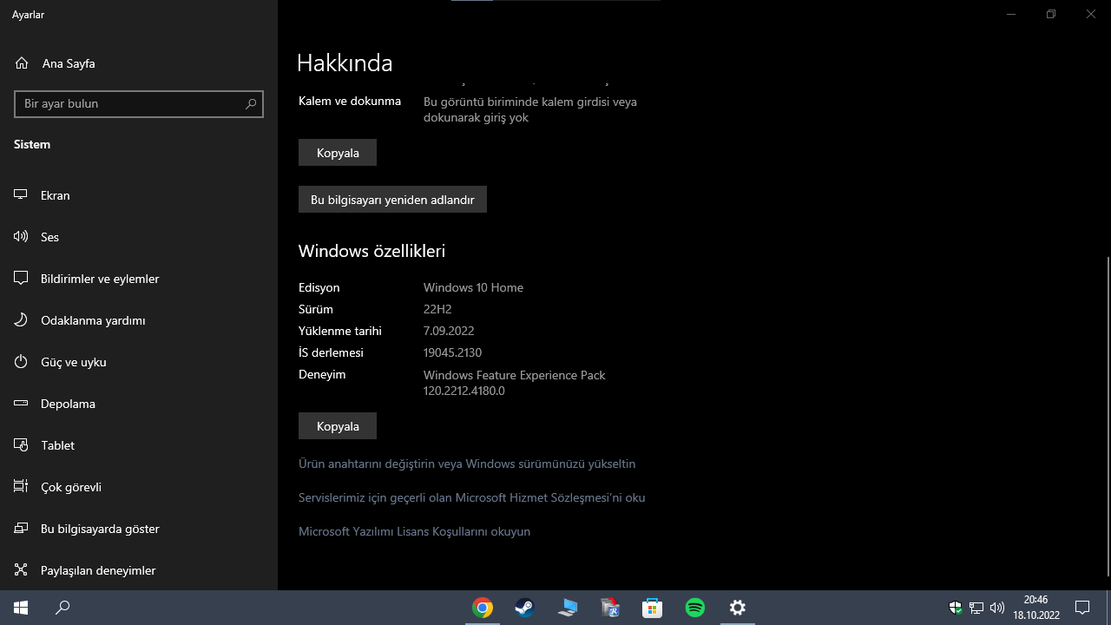Open taskbar search with the magnifier icon
This screenshot has height=625, width=1111.
[62, 608]
